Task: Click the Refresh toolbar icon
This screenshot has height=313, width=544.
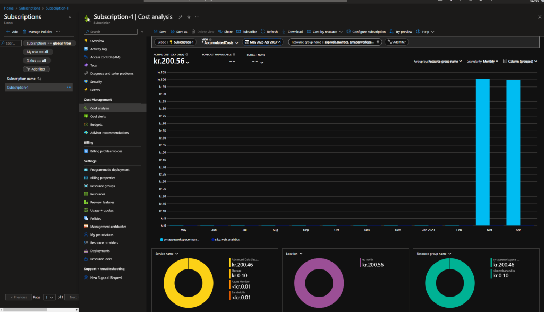Action: coord(263,32)
